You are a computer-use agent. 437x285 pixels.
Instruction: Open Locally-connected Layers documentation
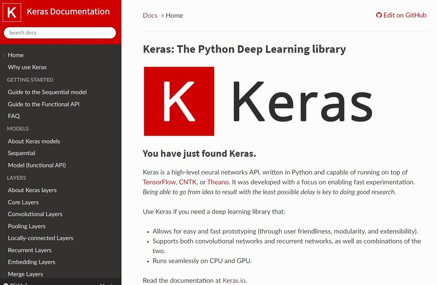40,238
